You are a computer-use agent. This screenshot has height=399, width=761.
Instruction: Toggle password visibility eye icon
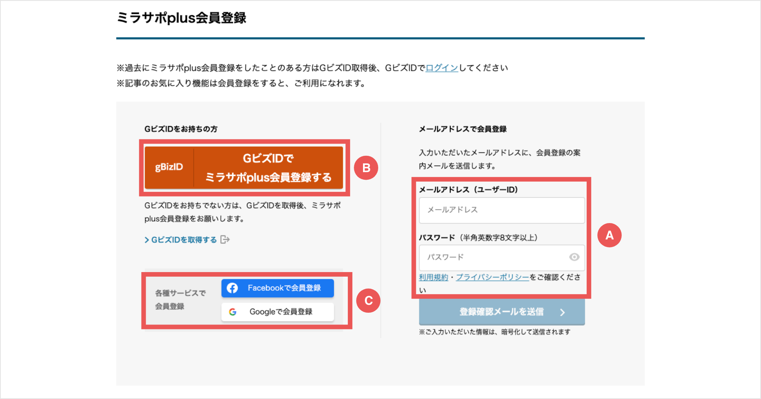pos(574,257)
